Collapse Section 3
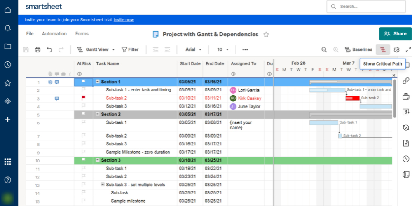Screen dimensions: 412x206 [x=98, y=160]
